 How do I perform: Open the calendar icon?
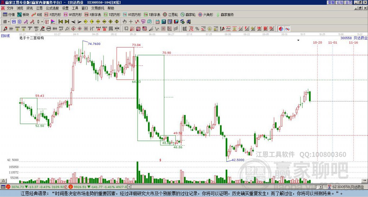[x=157, y=22]
